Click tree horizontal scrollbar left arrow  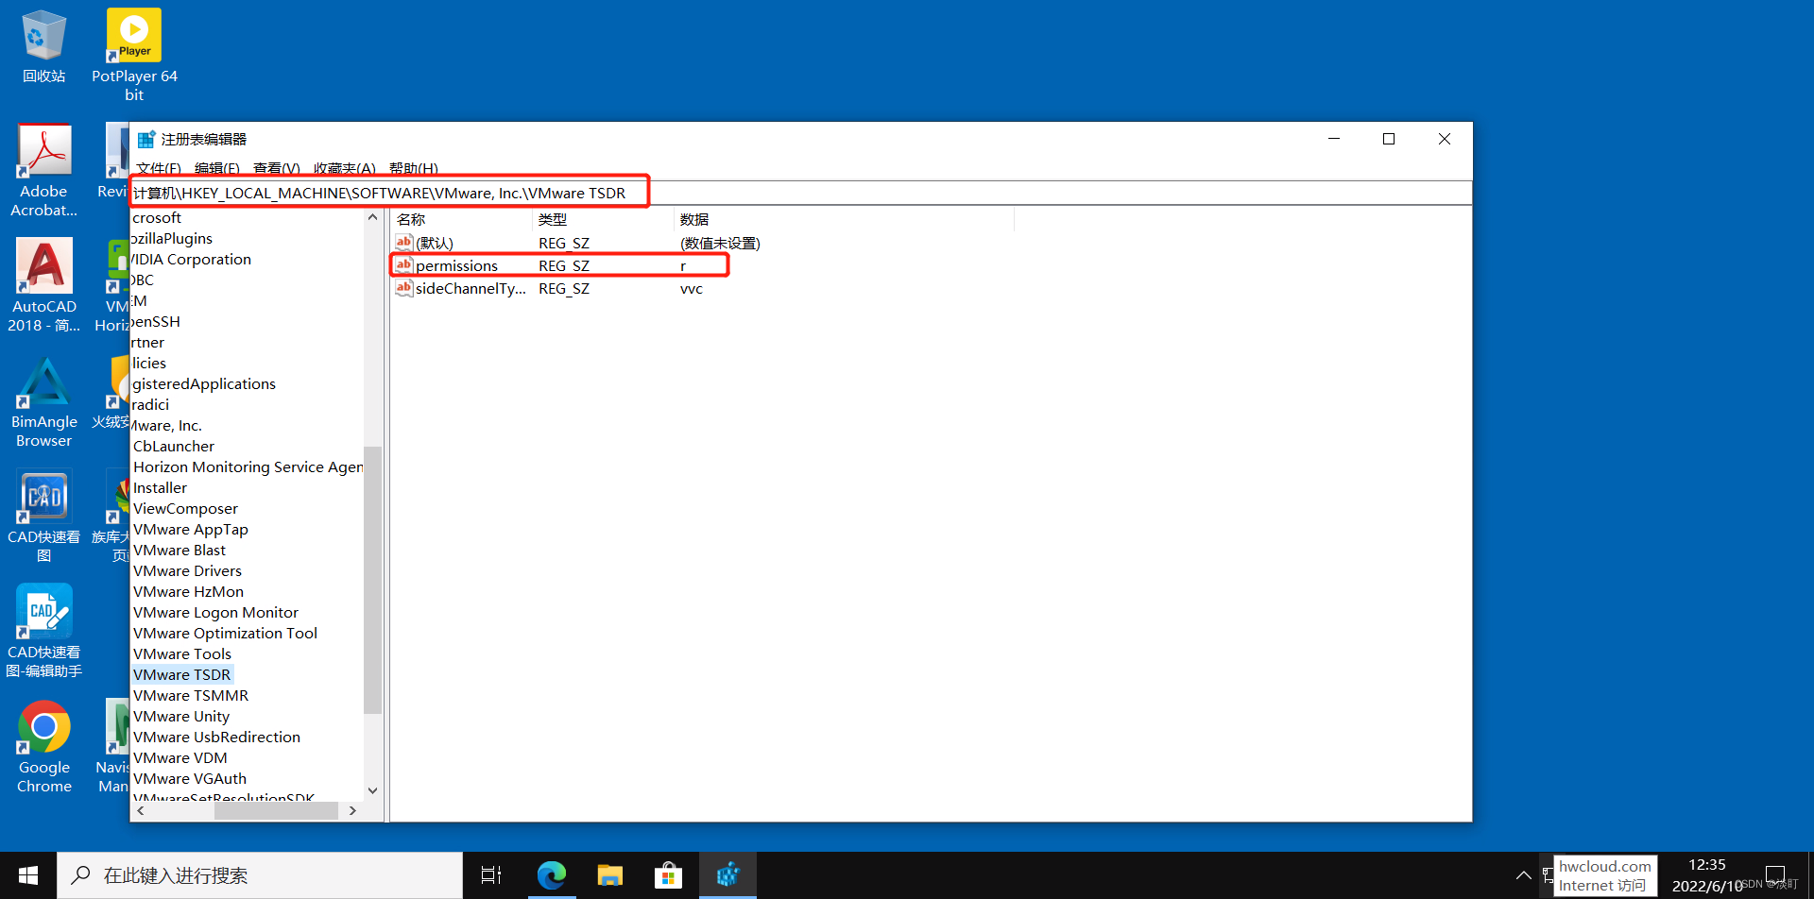(x=141, y=810)
